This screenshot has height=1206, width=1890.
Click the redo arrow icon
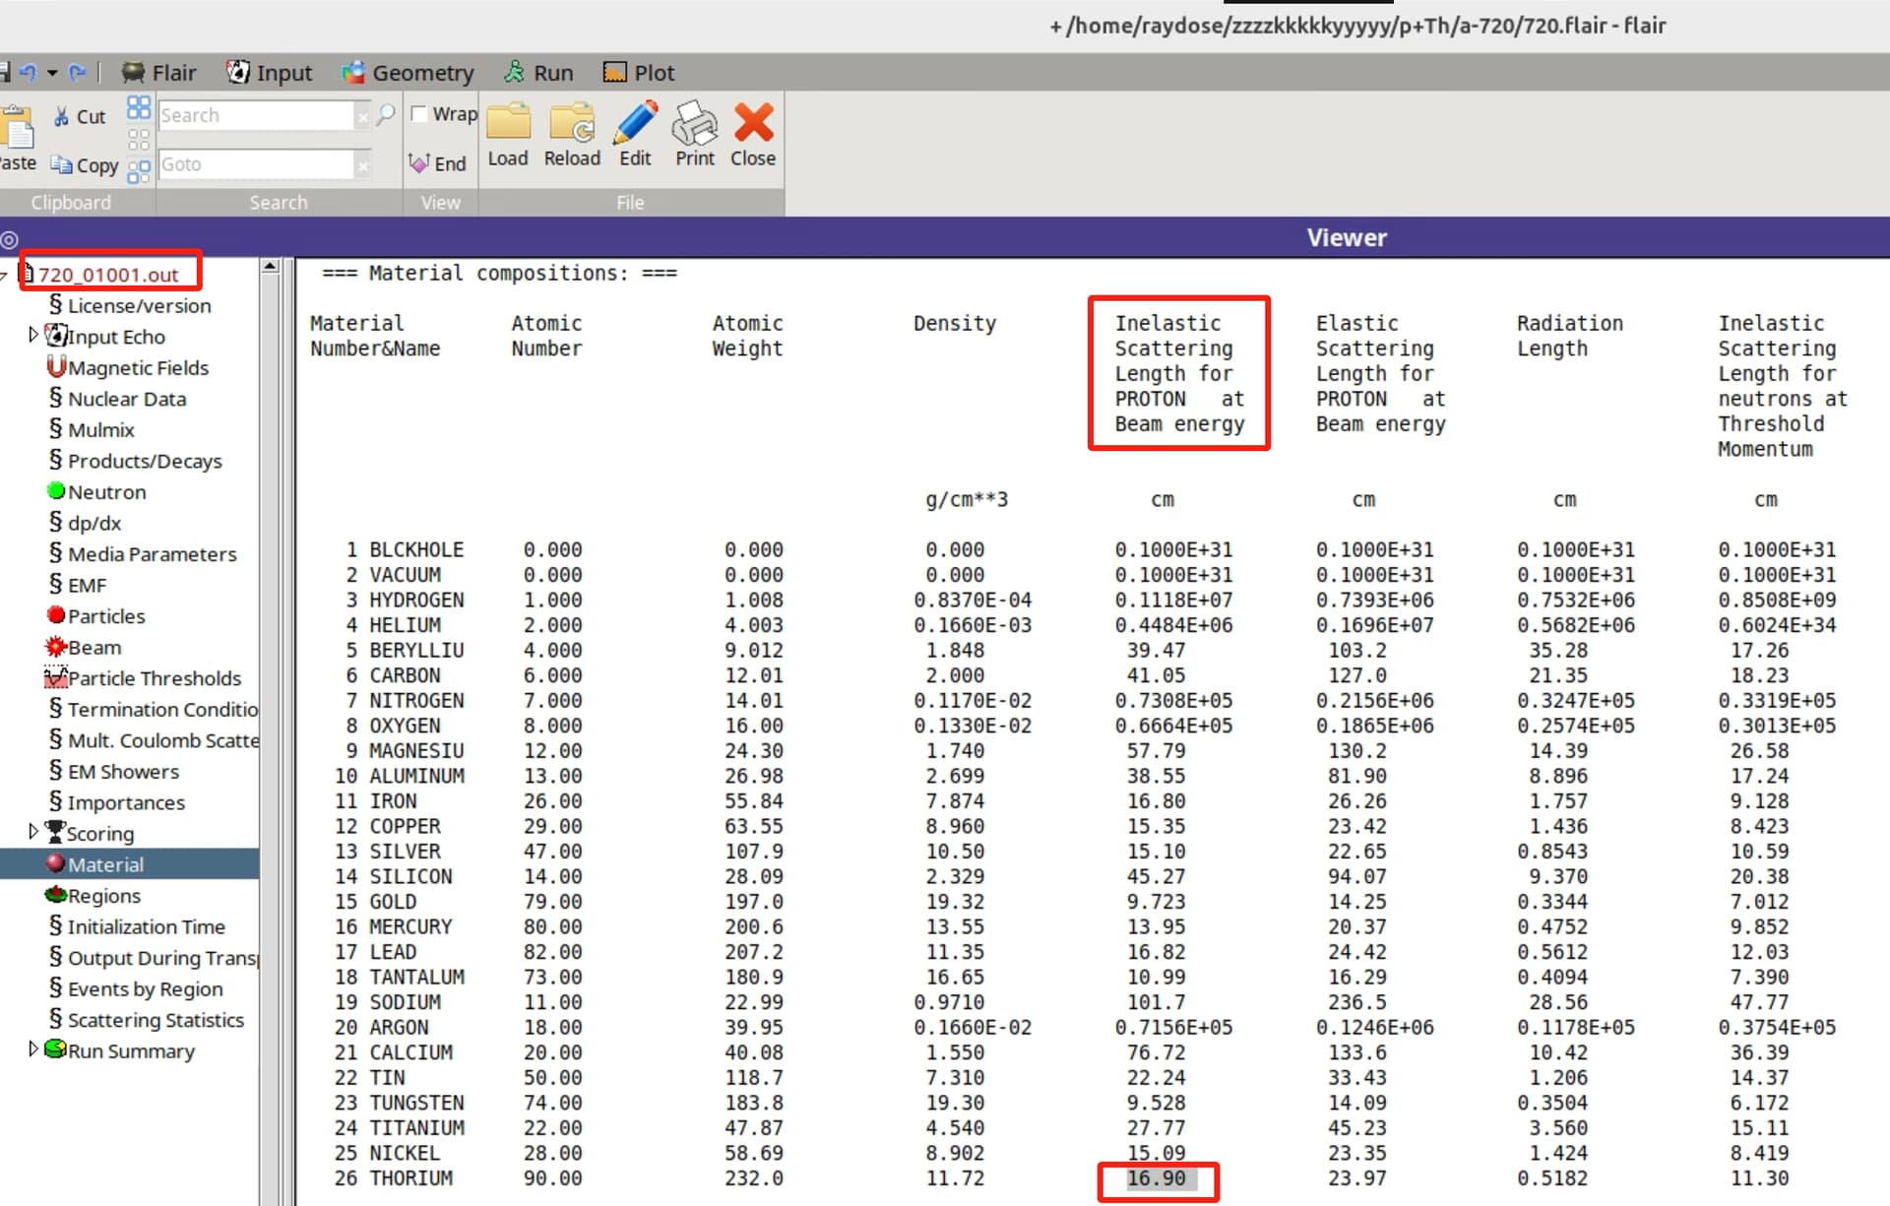78,73
